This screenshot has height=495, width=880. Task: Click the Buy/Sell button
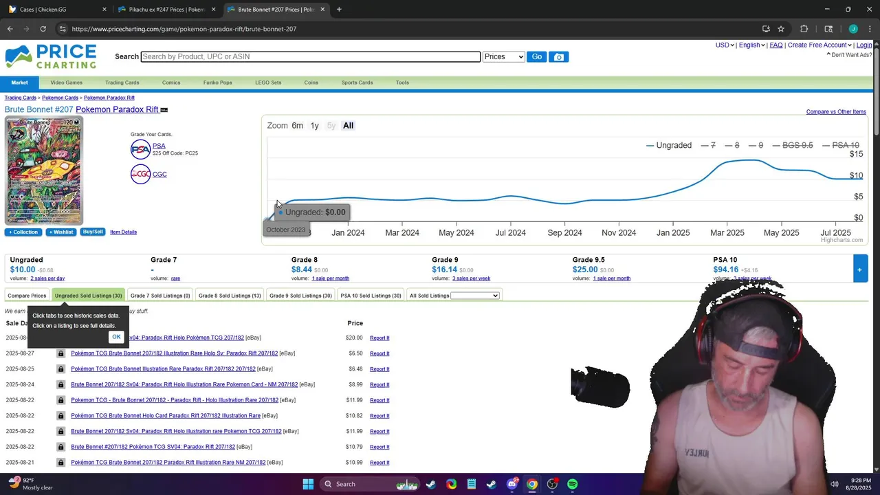(93, 232)
